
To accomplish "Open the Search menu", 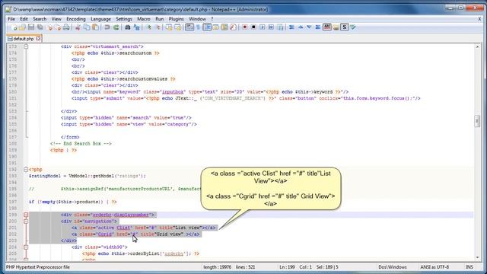I will (x=40, y=19).
